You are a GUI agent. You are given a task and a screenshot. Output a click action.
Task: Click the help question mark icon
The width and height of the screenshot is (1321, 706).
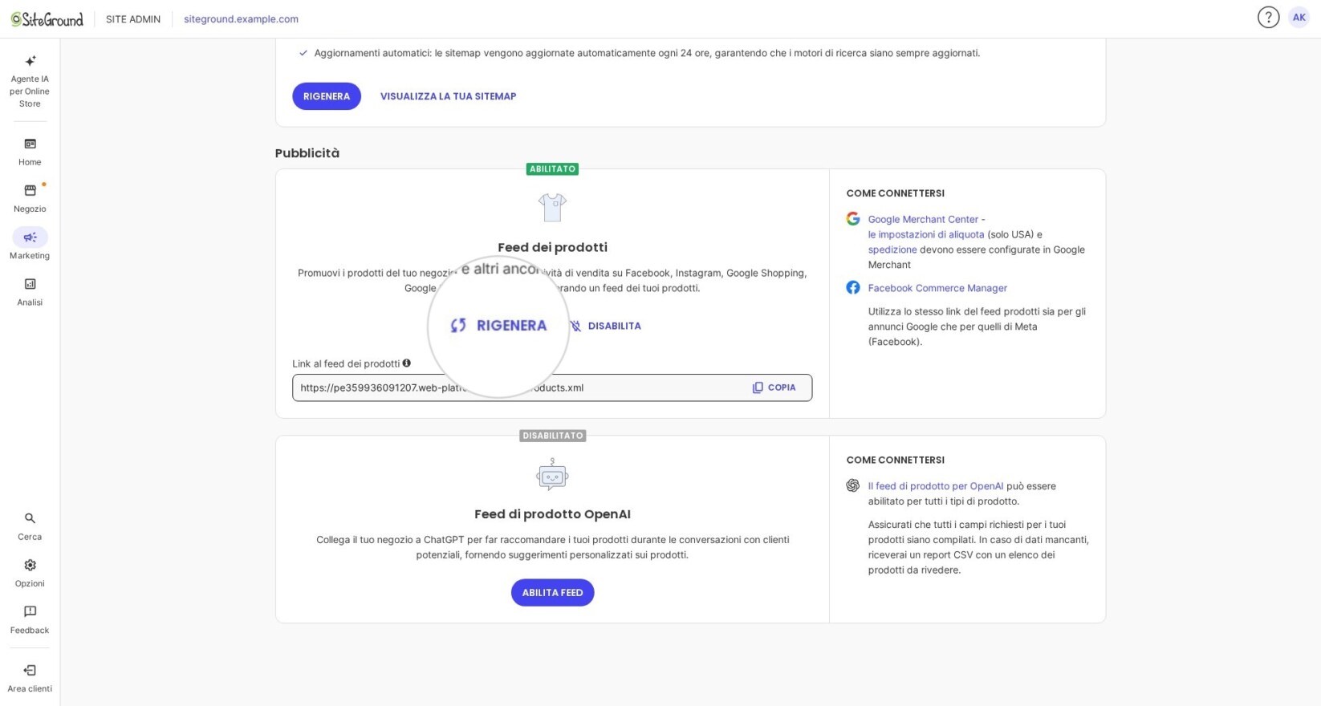click(1268, 18)
